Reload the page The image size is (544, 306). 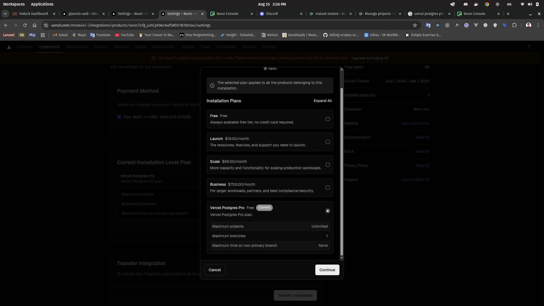[25, 25]
